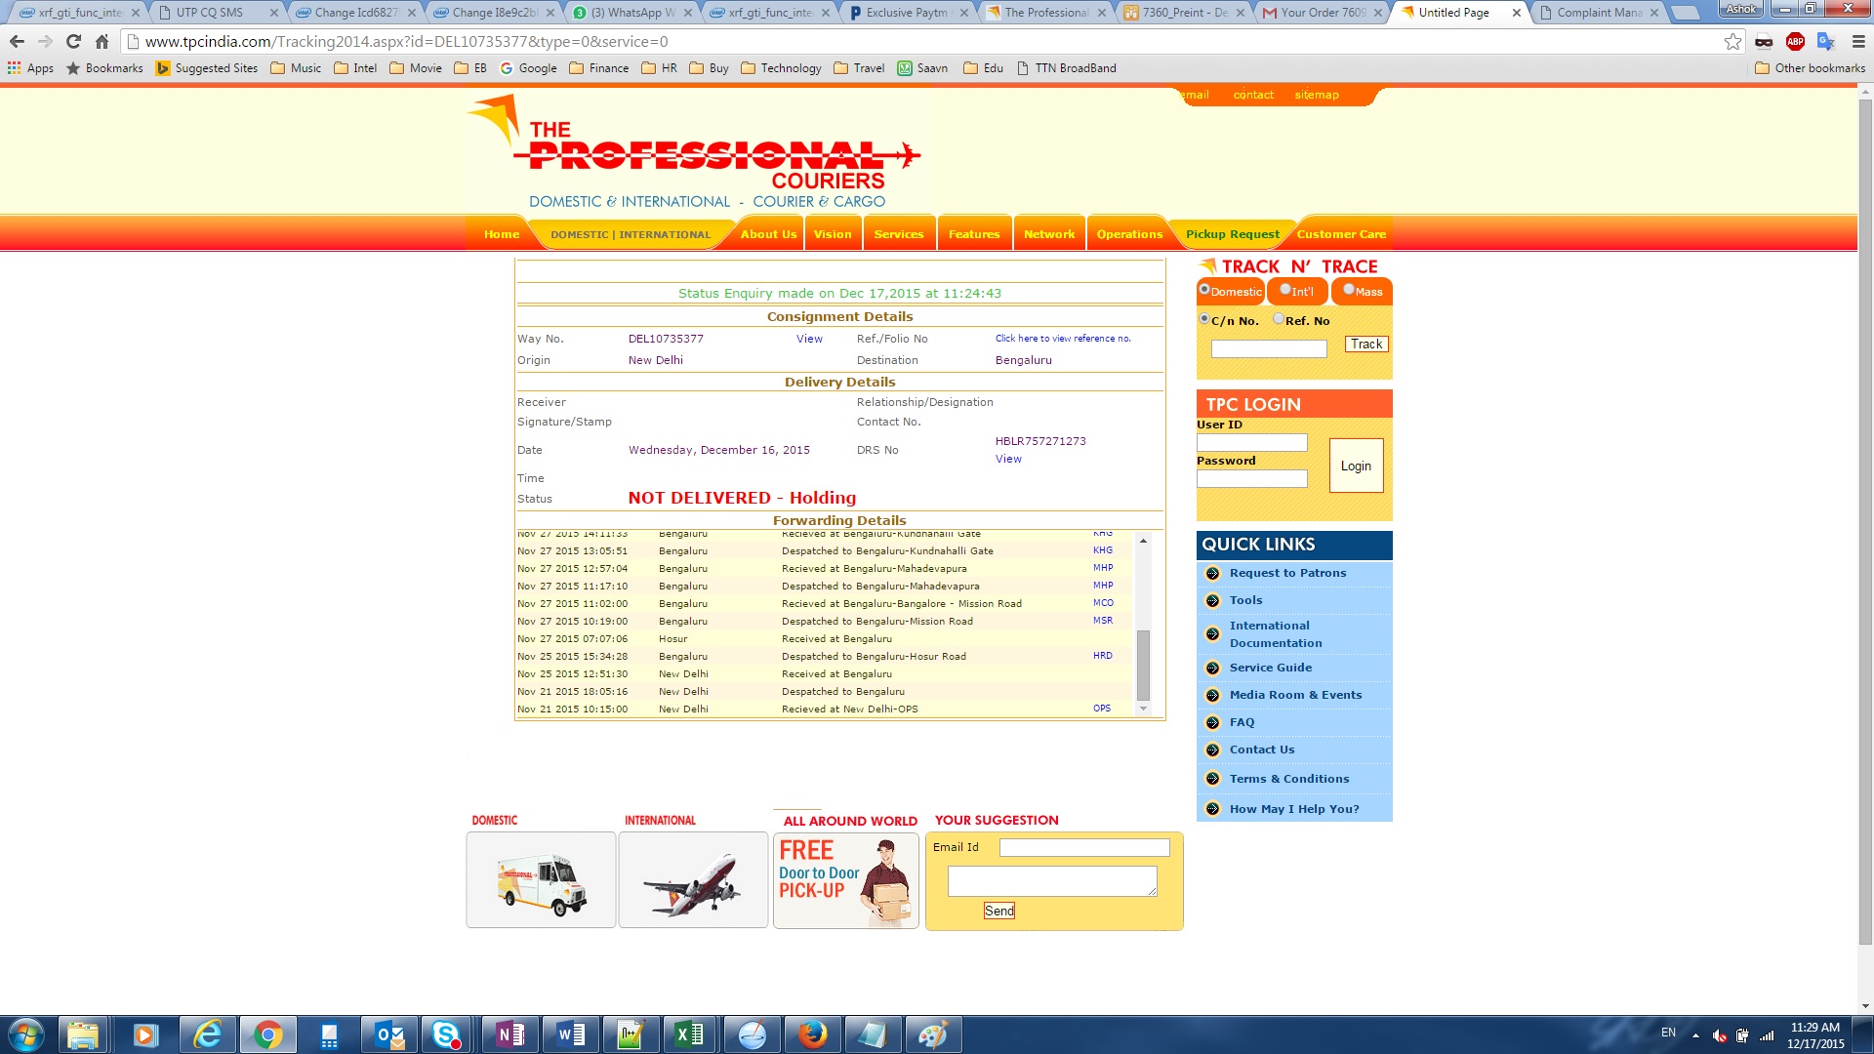Open the Saavn bookmark

[922, 68]
